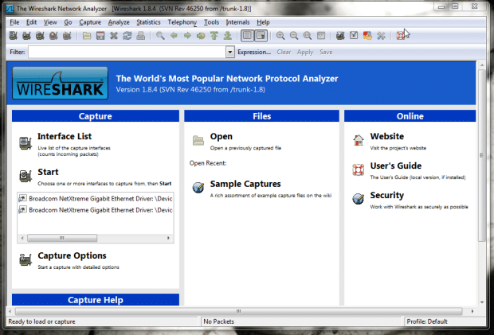494x335 pixels.
Task: Click inside the Filter text field
Action: pyautogui.click(x=127, y=53)
